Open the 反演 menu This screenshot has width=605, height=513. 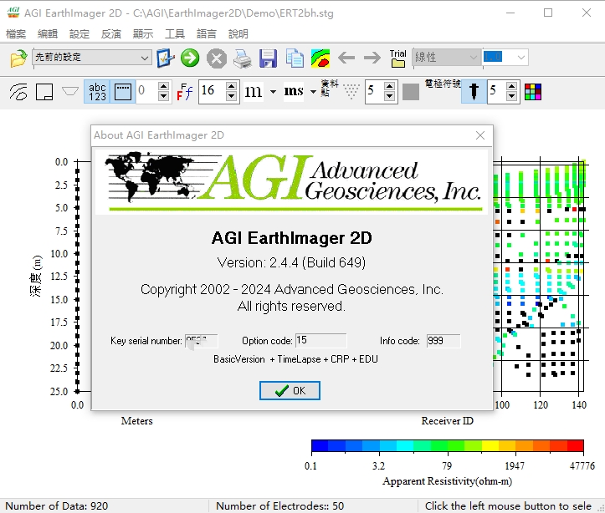111,34
